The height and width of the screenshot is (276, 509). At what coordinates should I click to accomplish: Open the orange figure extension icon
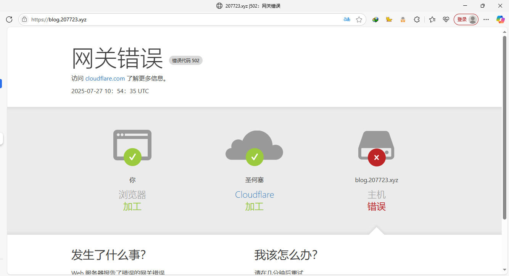(x=403, y=19)
